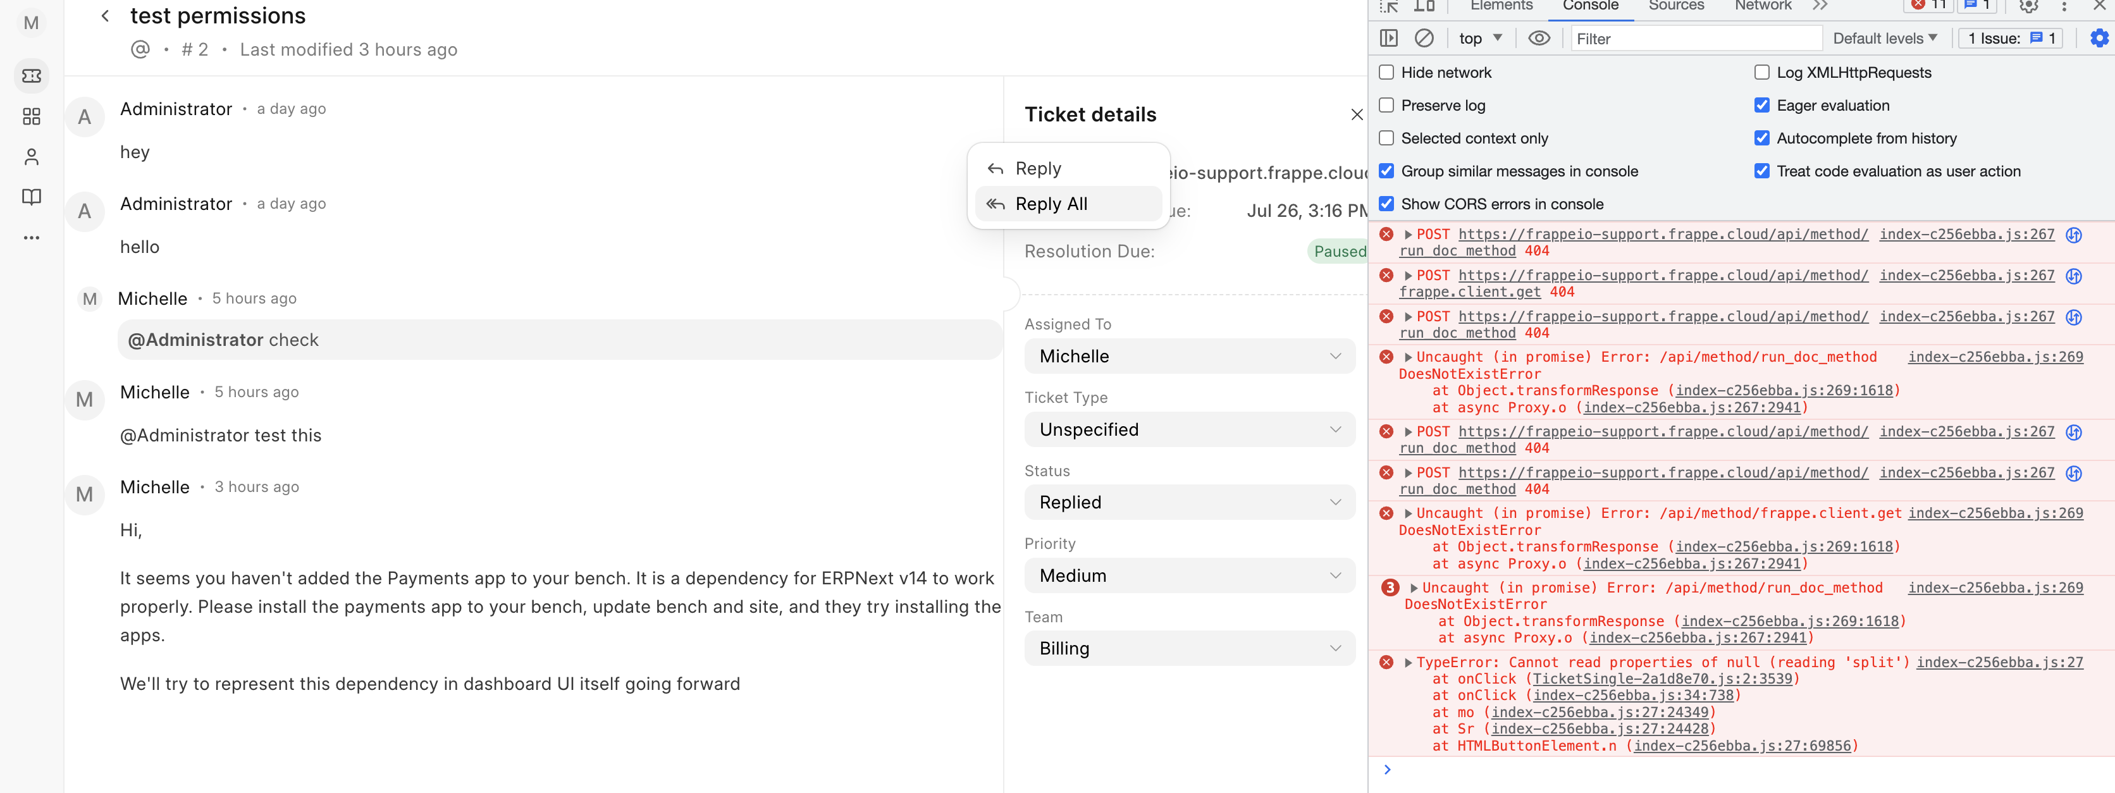This screenshot has height=793, width=2115.
Task: Click inside the console Filter field
Action: pos(1696,38)
